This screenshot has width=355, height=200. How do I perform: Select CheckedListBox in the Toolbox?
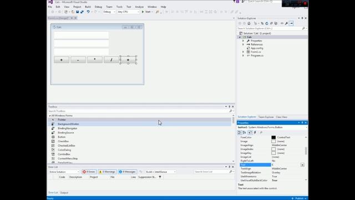[x=139, y=146]
